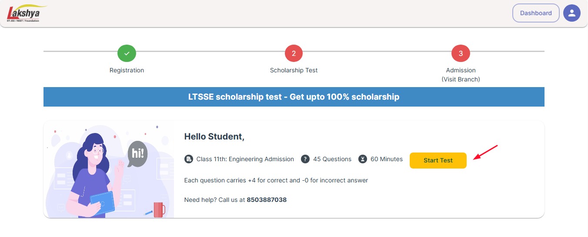Click the hi! speech bubble
Screen dimensions: 588x237
pos(138,153)
